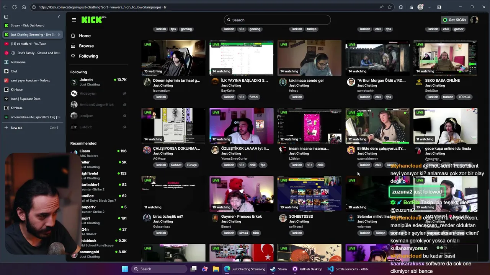The image size is (490, 275).
Task: Open ÖZLEŞTİKKK LAAAA stream title
Action: (245, 149)
